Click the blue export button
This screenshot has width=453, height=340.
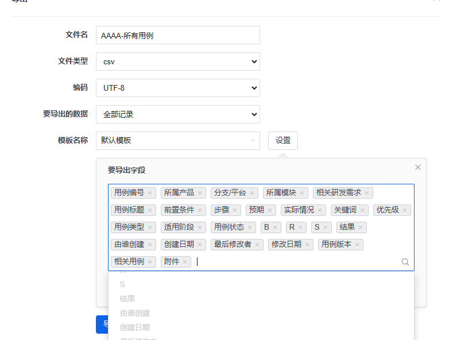coord(102,324)
